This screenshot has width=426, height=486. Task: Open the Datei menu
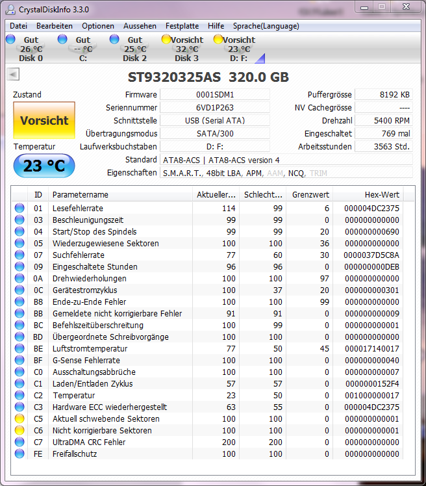coord(18,26)
